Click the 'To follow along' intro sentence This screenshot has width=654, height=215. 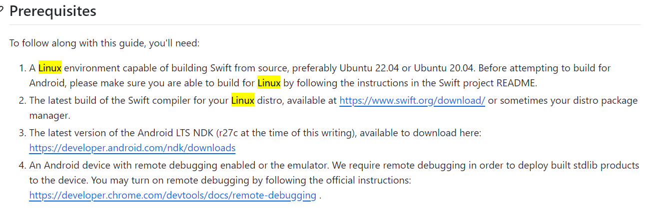[x=104, y=43]
